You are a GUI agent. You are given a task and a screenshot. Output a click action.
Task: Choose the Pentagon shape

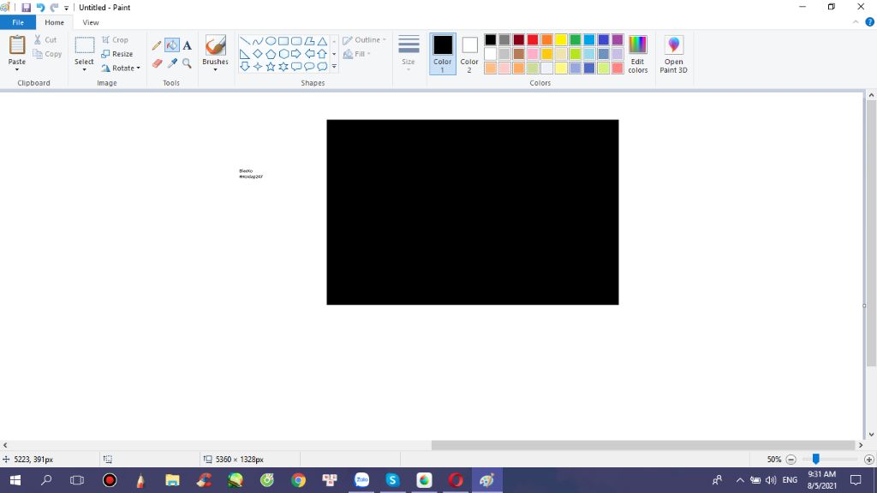(270, 54)
